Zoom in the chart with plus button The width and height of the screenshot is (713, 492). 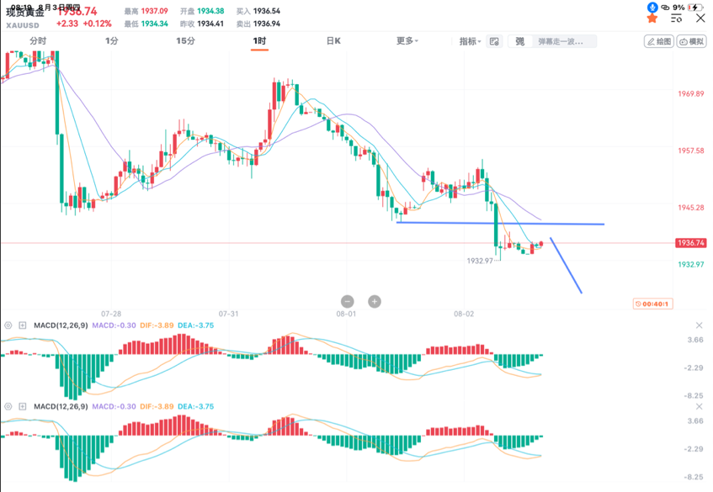point(375,301)
